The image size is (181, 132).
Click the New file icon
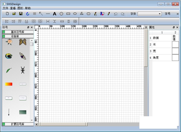7,14
